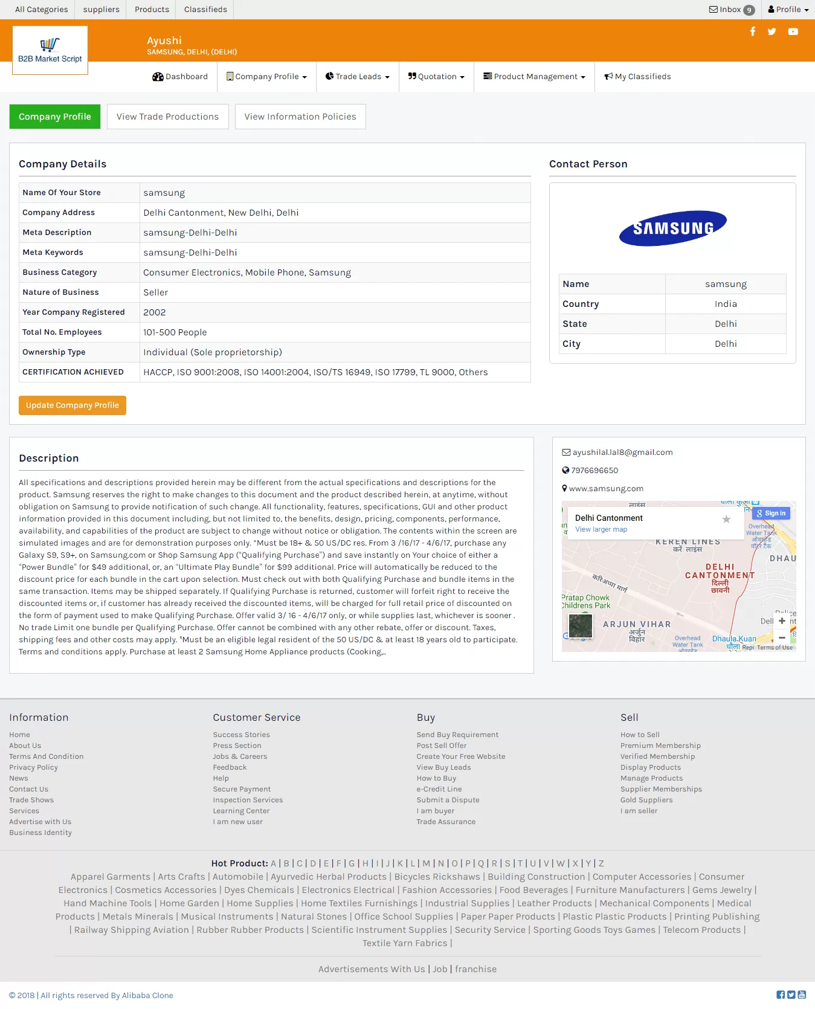
Task: Click the Inbox unread count badge
Action: point(749,10)
